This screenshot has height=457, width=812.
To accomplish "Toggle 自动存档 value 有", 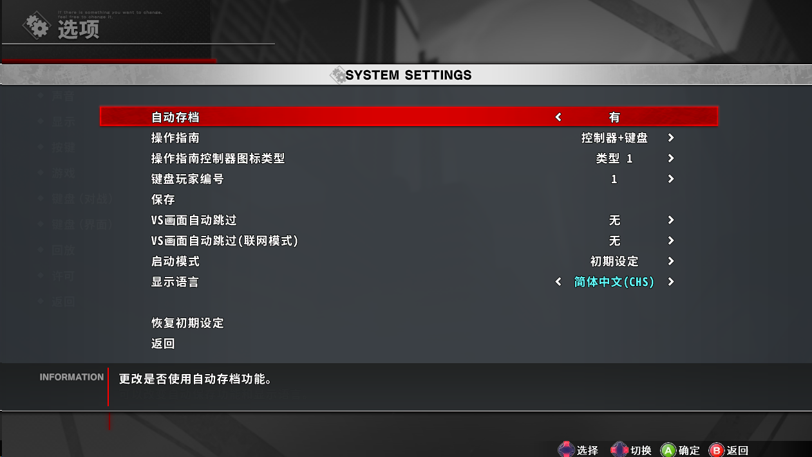I will pyautogui.click(x=614, y=117).
